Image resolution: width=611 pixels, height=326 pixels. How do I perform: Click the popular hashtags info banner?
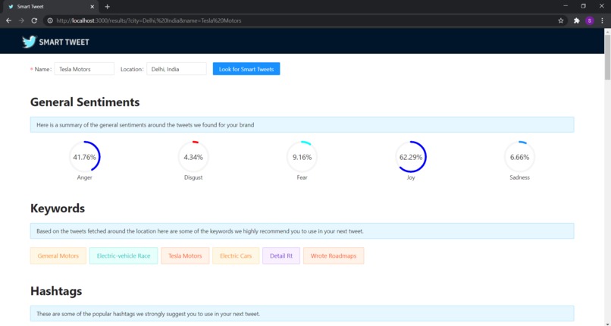302,314
